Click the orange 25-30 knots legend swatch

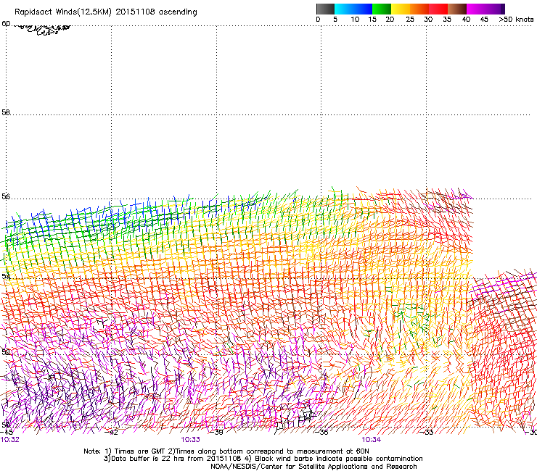pos(419,9)
